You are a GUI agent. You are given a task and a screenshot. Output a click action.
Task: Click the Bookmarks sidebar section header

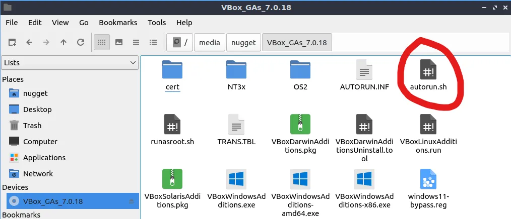point(21,215)
